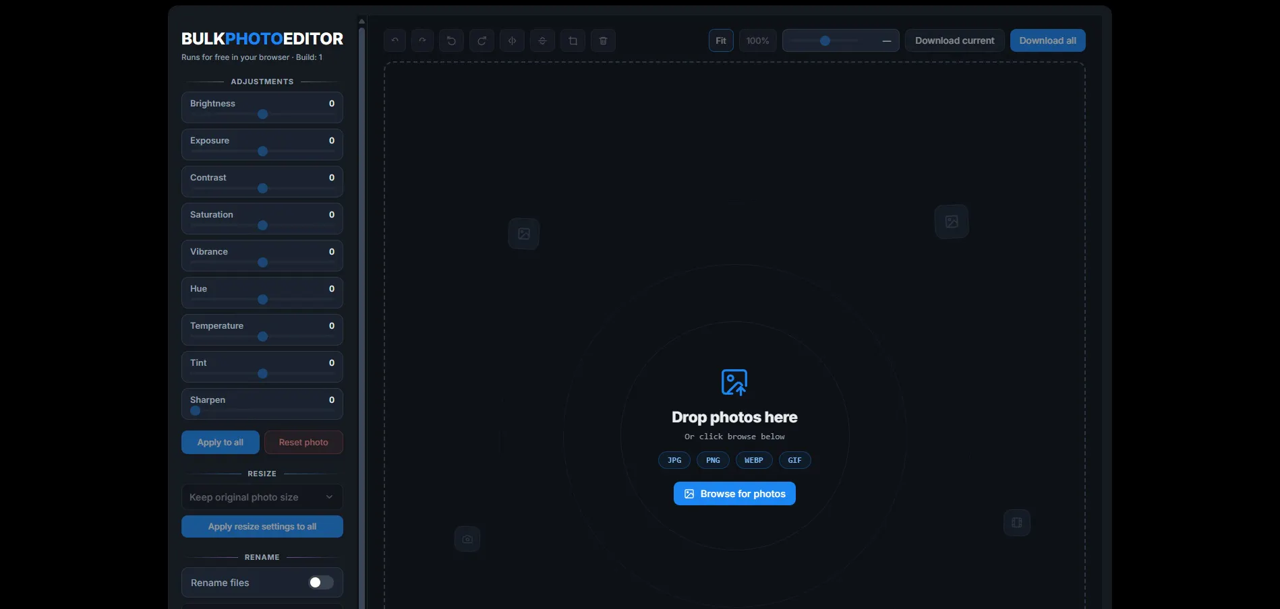
Task: Click the sidebar vertical scrollbar
Action: [361, 317]
